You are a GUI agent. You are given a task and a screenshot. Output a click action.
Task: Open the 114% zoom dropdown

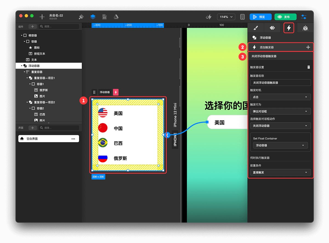point(226,17)
